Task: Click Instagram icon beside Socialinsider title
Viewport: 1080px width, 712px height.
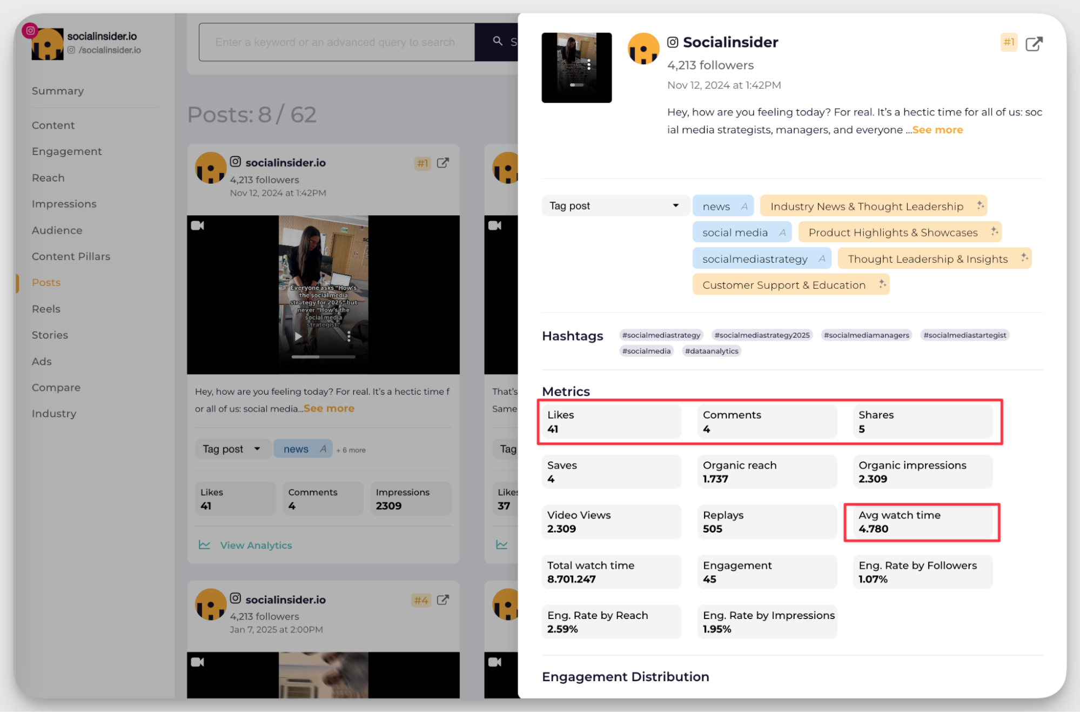Action: [x=673, y=42]
